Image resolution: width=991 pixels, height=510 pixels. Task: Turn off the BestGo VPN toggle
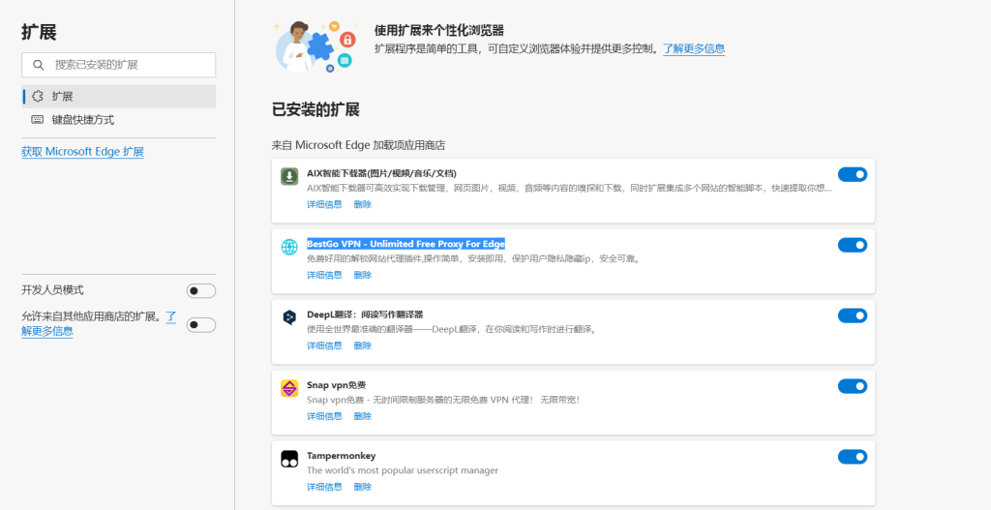point(853,245)
